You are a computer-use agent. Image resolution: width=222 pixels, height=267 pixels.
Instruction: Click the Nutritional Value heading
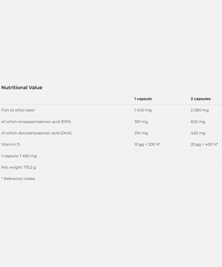(22, 87)
